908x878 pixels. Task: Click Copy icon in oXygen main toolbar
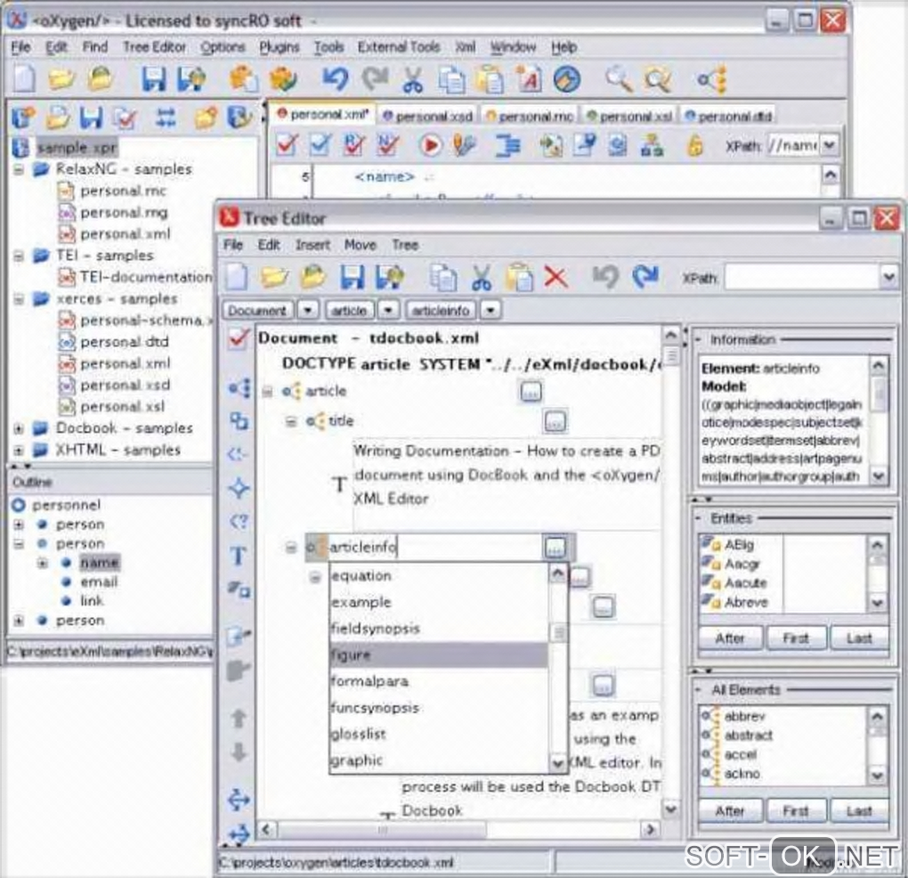point(451,79)
